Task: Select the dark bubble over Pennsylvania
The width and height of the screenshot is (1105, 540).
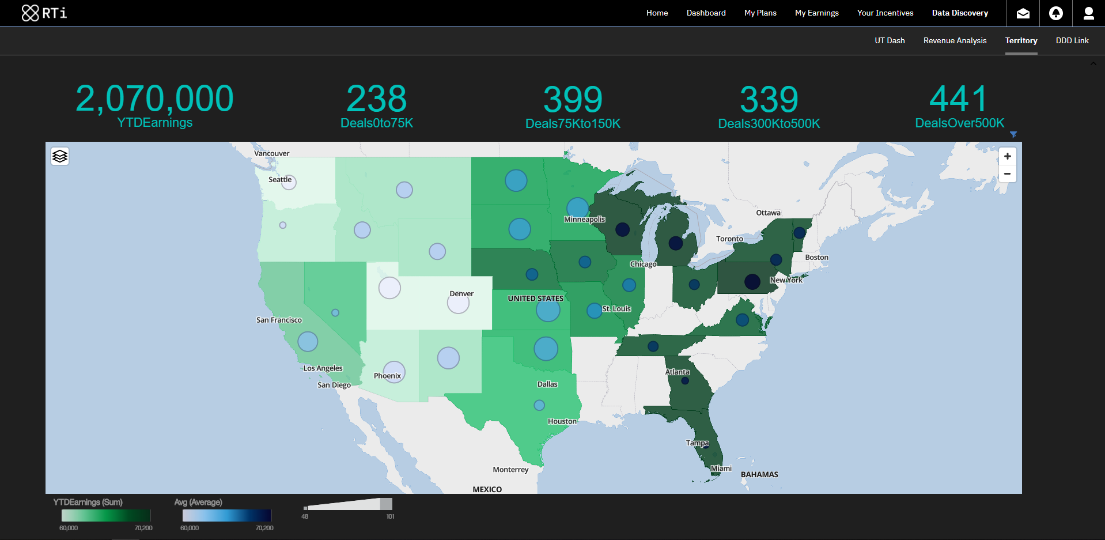Action: tap(752, 282)
